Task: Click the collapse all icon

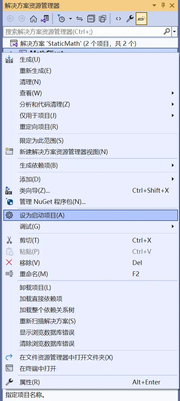Action: (91, 19)
